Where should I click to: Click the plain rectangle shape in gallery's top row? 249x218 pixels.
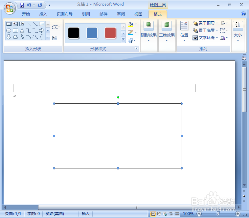[x=42, y=24]
